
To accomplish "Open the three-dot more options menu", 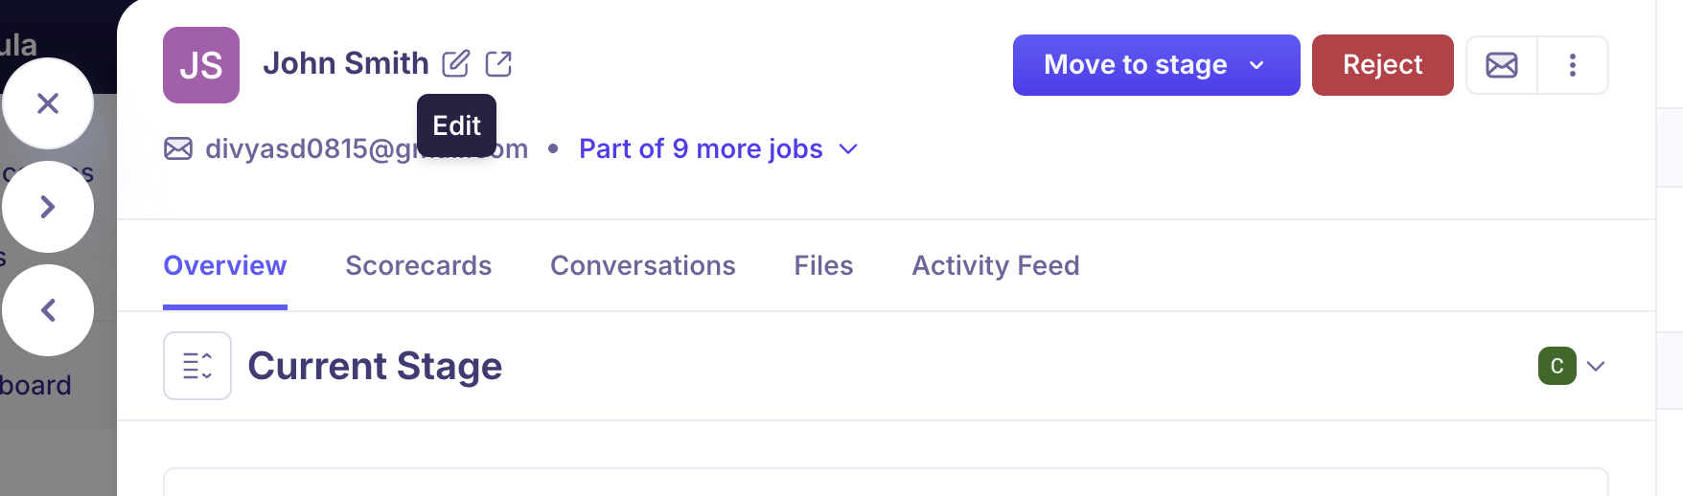I will coord(1572,65).
